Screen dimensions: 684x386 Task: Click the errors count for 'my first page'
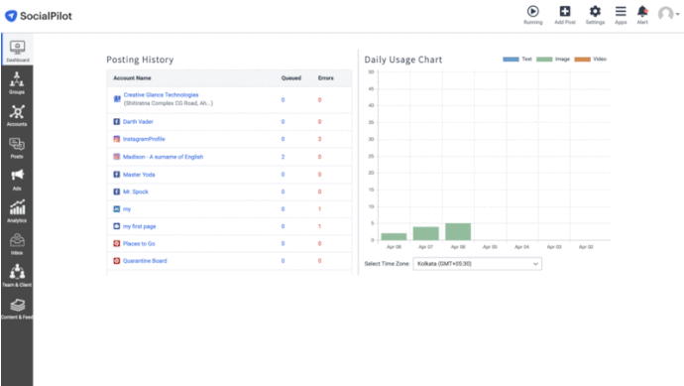click(319, 226)
